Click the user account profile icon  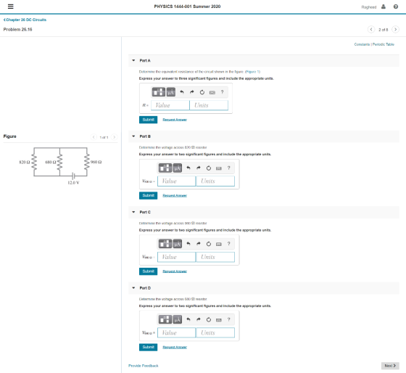point(384,7)
